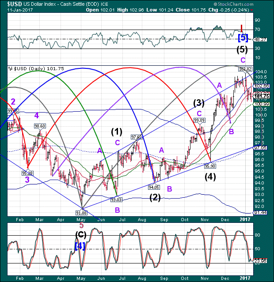274x282 pixels.
Task: Click the 'High 102.96' value in the header
Action: pyautogui.click(x=130, y=10)
